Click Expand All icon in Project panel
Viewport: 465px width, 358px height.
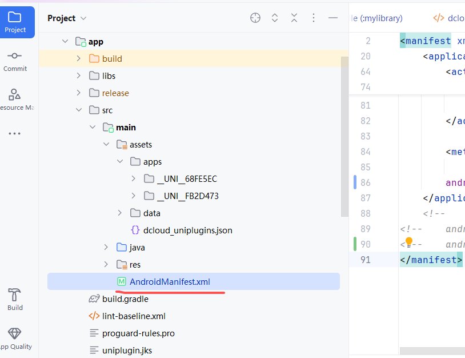click(x=275, y=18)
